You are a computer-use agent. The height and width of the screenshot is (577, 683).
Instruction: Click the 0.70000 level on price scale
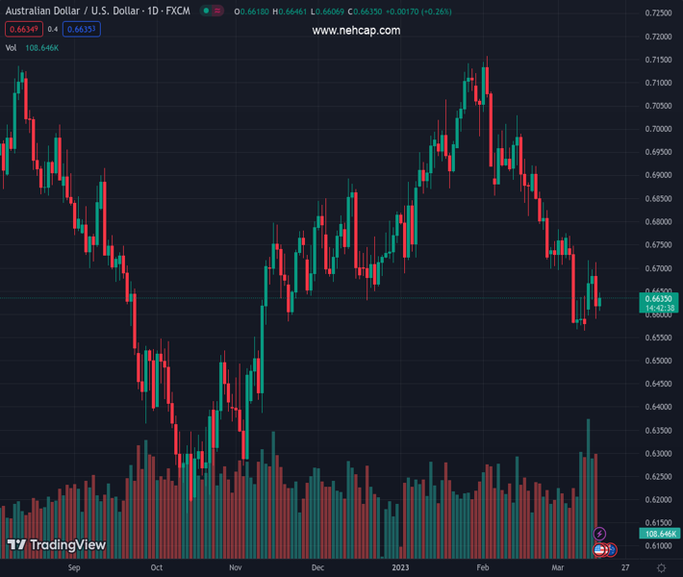(659, 129)
